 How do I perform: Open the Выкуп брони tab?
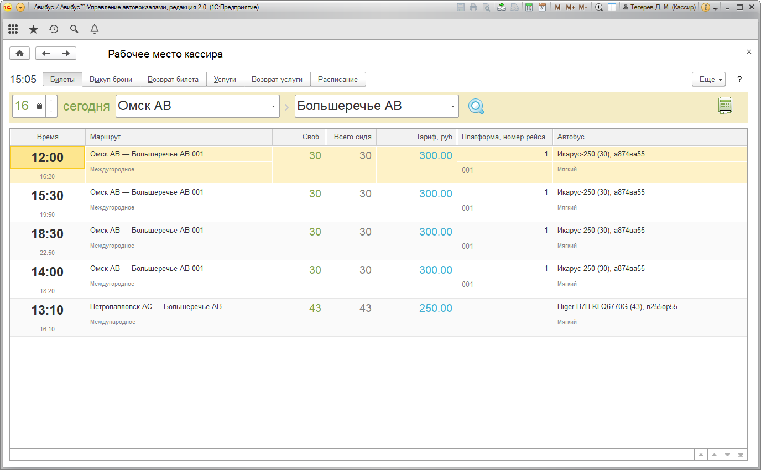click(x=111, y=80)
